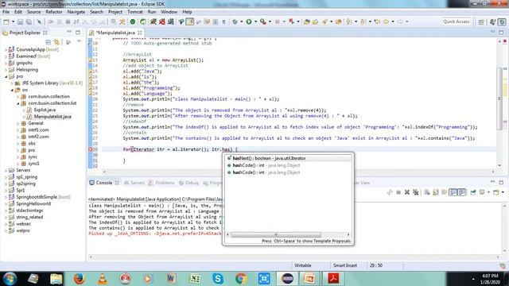Click the Debug bug icon in toolbar
This screenshot has height=286, width=509.
[235, 21]
